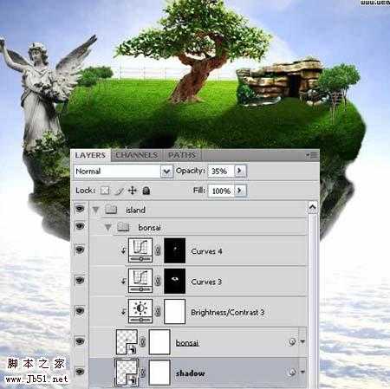
Task: Select the shadow smart object thumbnail
Action: [127, 373]
